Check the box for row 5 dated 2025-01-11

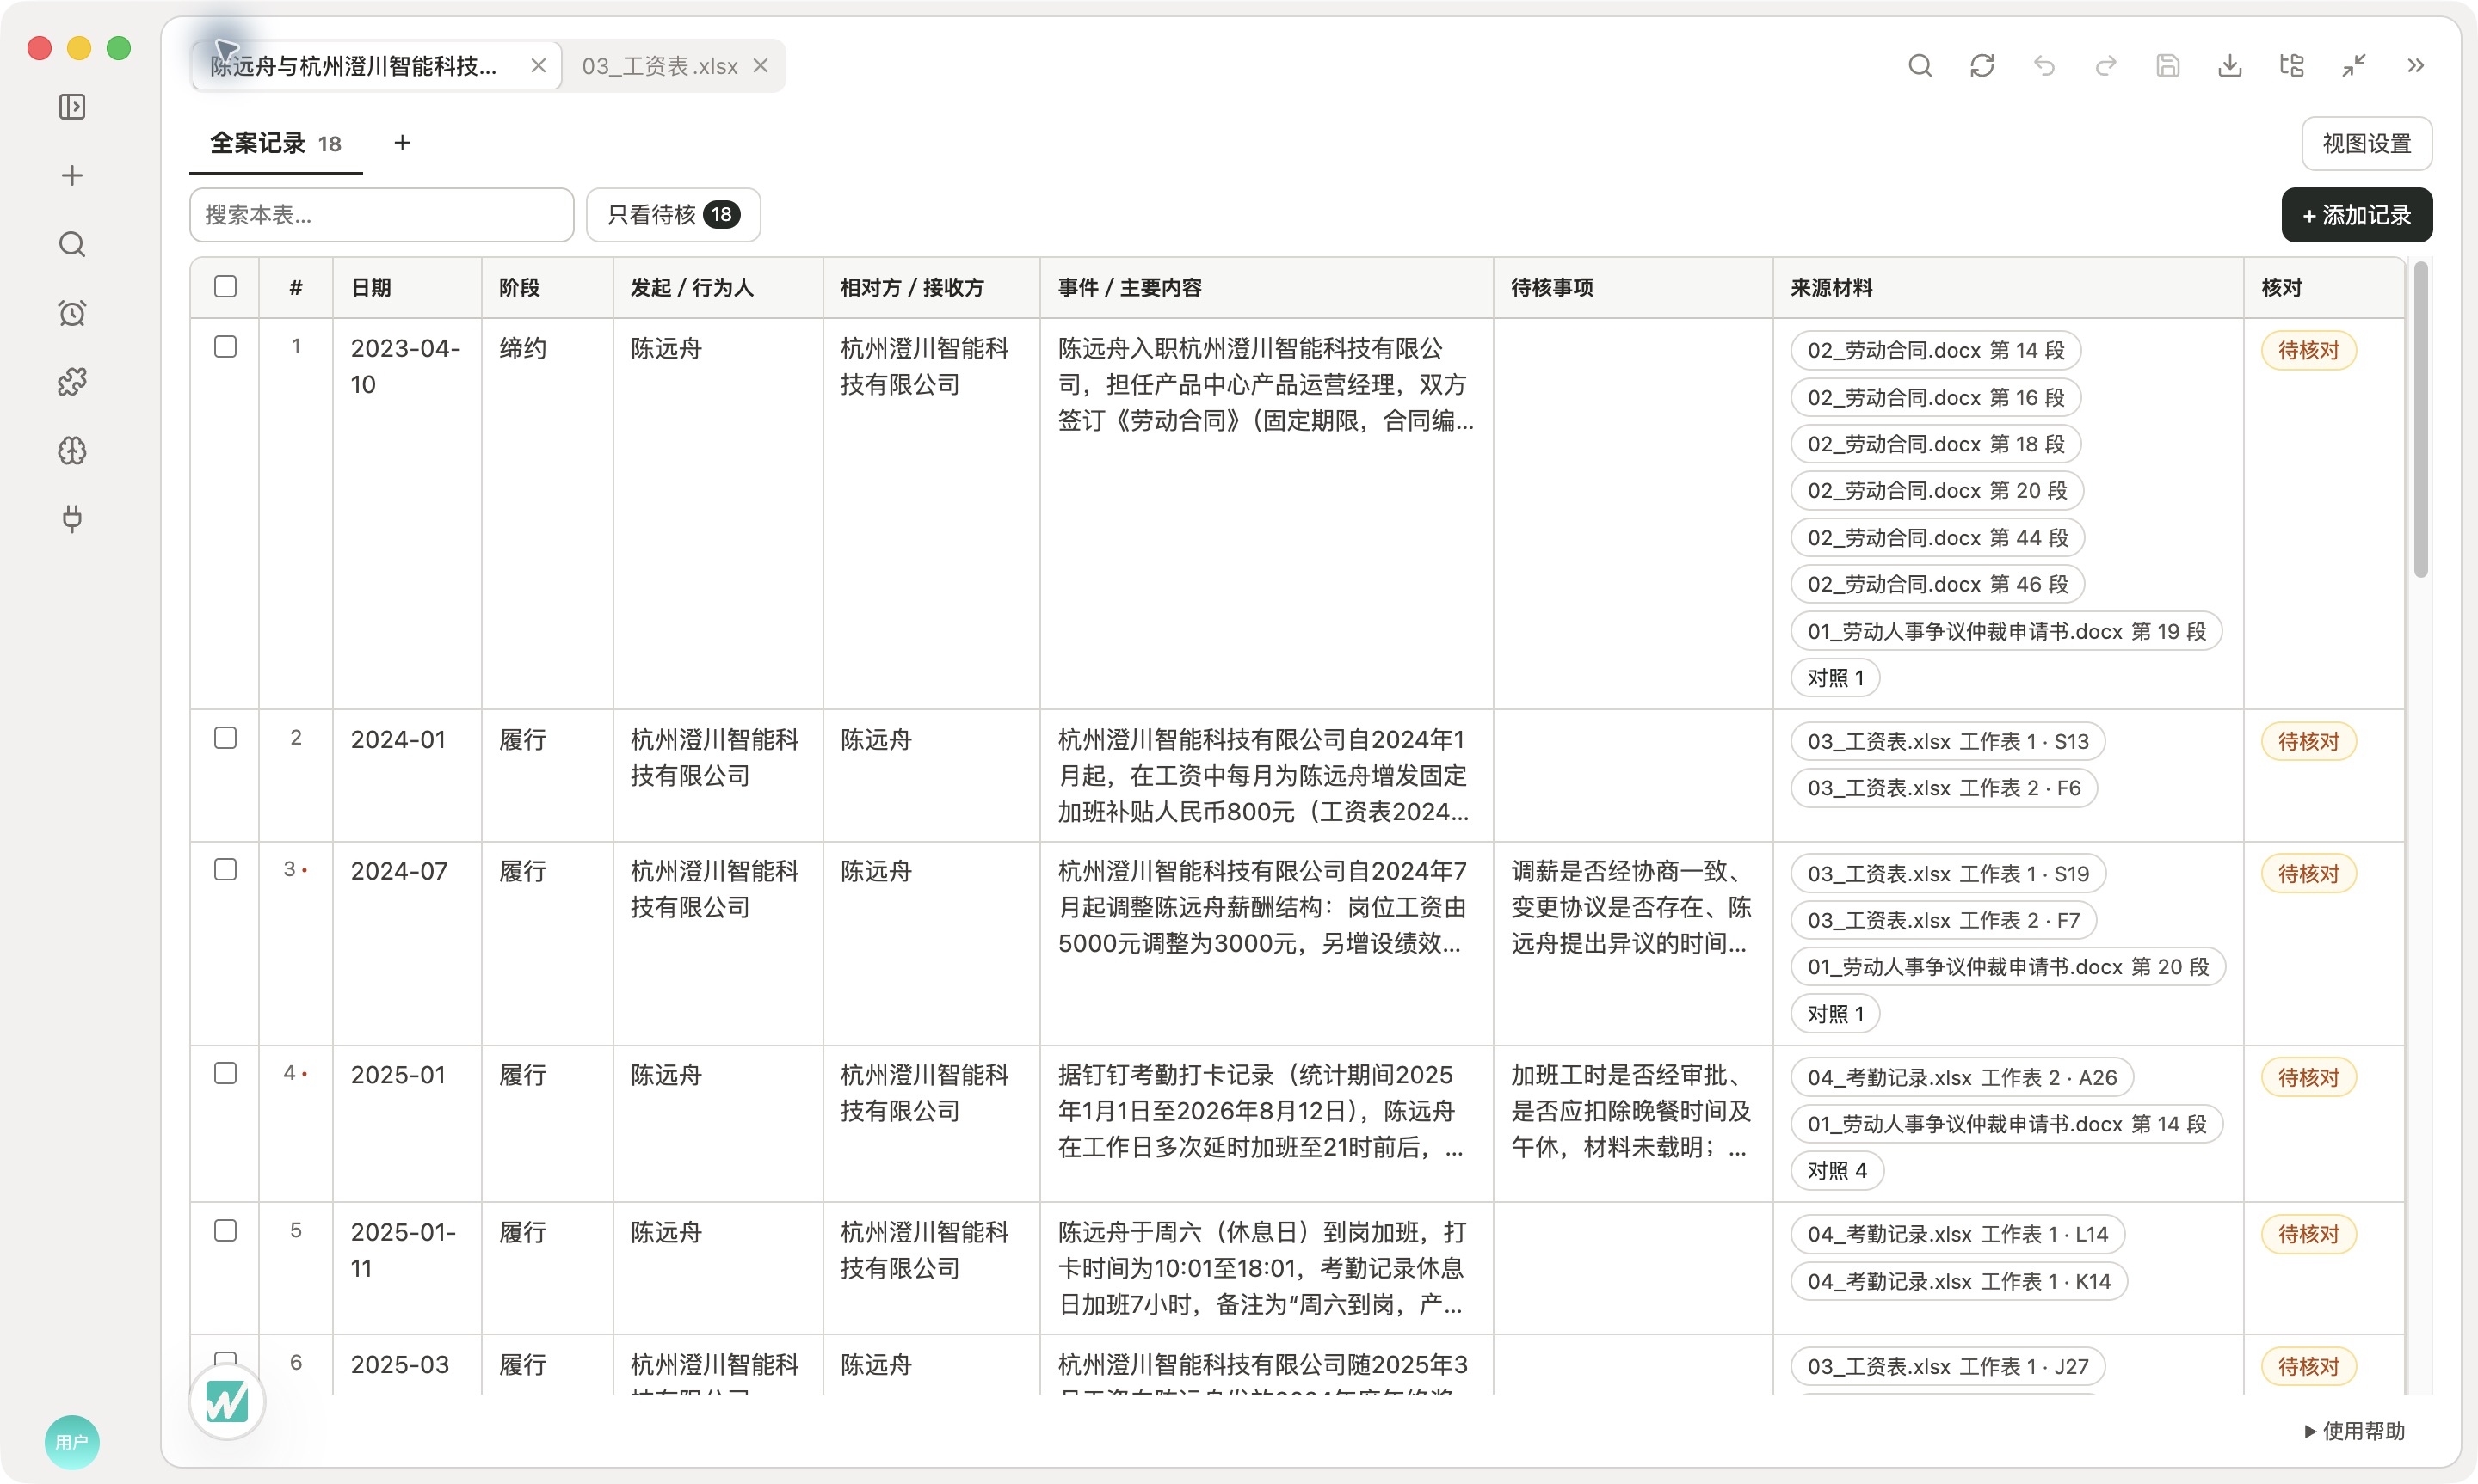pyautogui.click(x=225, y=1231)
